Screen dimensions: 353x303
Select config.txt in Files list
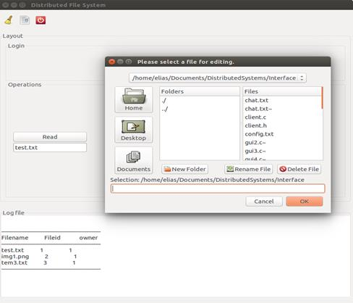[282, 134]
